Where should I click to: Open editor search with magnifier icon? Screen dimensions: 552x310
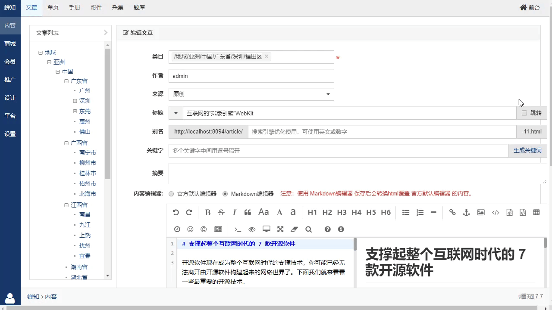tap(308, 229)
